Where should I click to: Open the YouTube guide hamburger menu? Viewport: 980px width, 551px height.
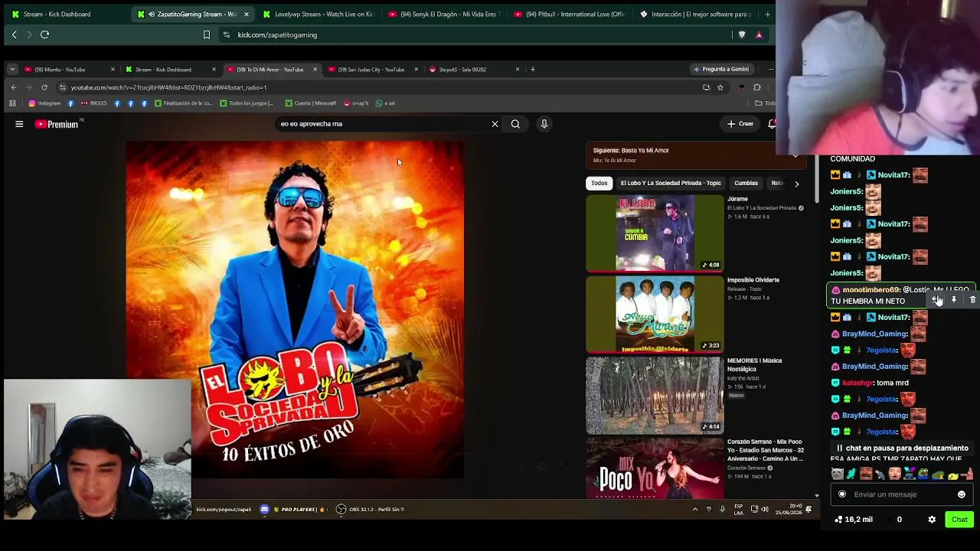[x=19, y=124]
